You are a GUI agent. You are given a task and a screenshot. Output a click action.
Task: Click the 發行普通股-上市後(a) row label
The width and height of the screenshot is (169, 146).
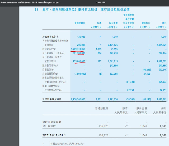53,53
